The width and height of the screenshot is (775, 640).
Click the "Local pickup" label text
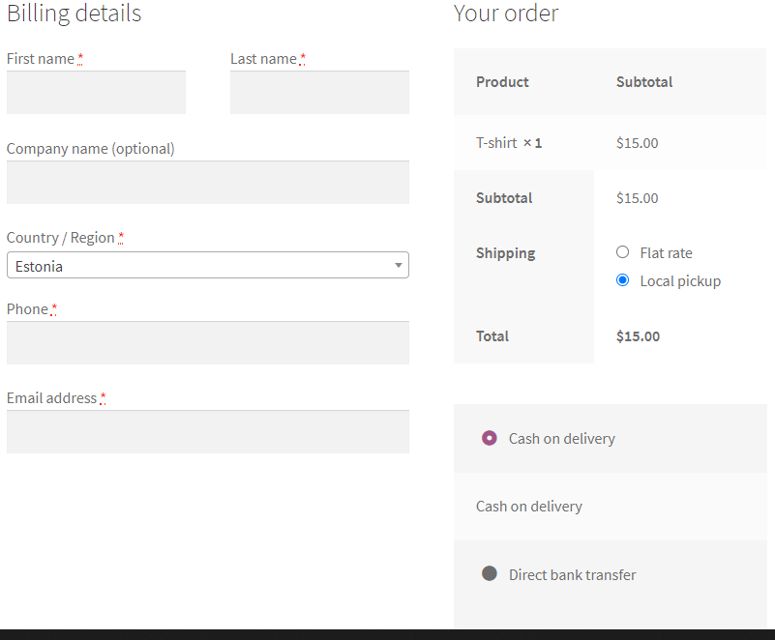(x=680, y=281)
